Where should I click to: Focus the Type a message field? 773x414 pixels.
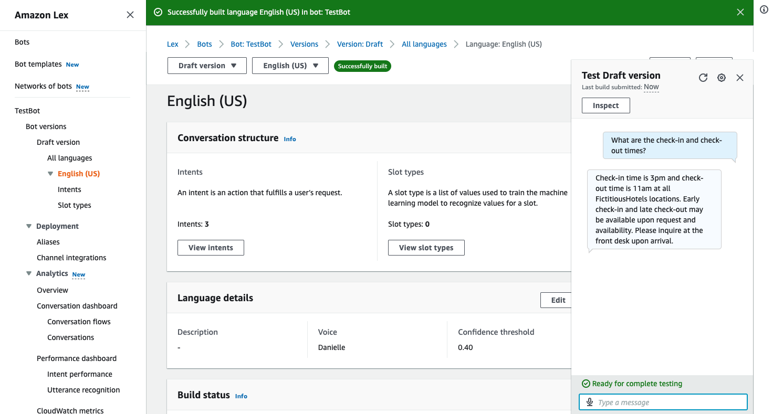(x=663, y=402)
